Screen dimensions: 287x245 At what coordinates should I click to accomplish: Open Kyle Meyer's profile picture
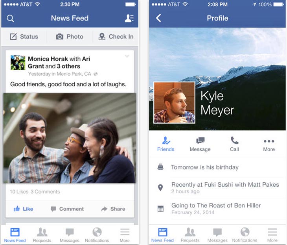point(174,103)
